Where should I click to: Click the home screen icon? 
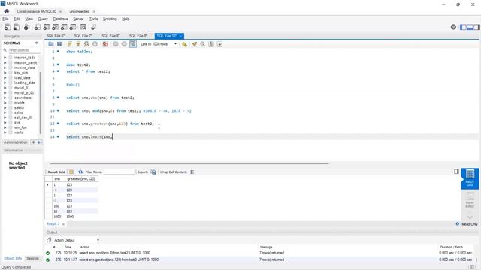click(7, 11)
